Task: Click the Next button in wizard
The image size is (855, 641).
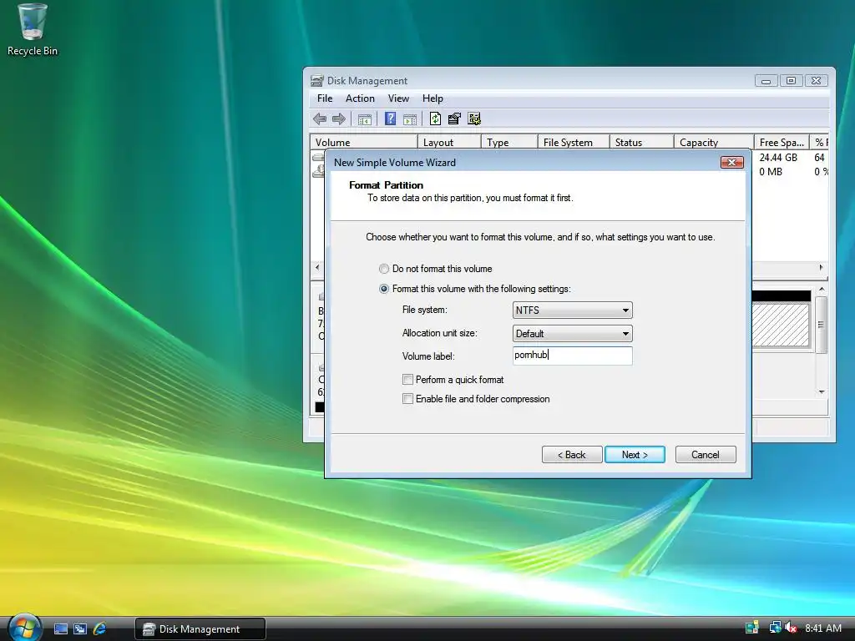Action: point(635,455)
